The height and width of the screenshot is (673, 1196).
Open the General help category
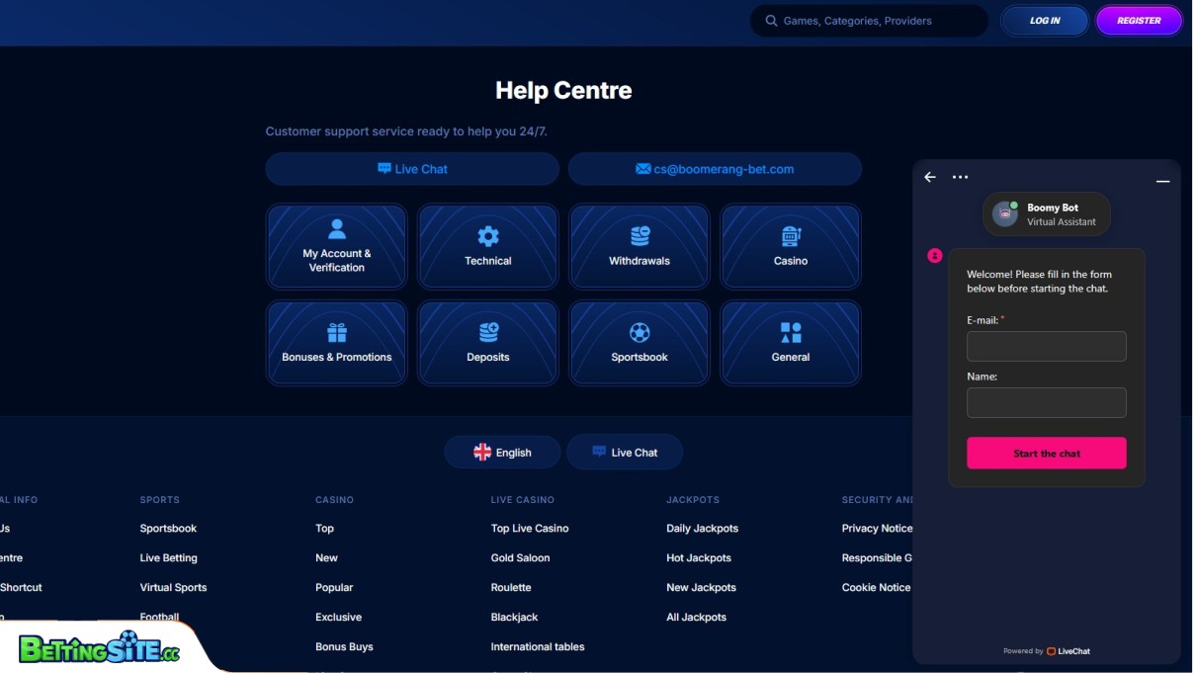tap(791, 343)
